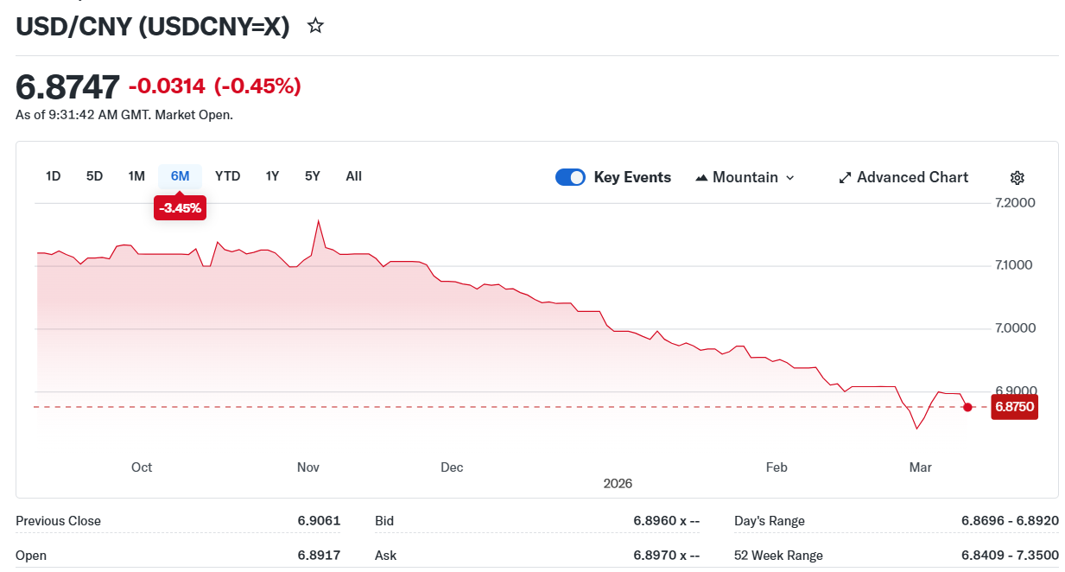This screenshot has height=572, width=1065.
Task: Click the red current price dot on chart
Action: (x=967, y=407)
